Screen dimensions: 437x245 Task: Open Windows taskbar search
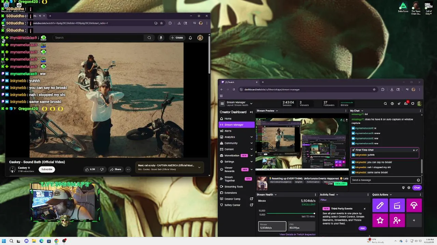11,241
